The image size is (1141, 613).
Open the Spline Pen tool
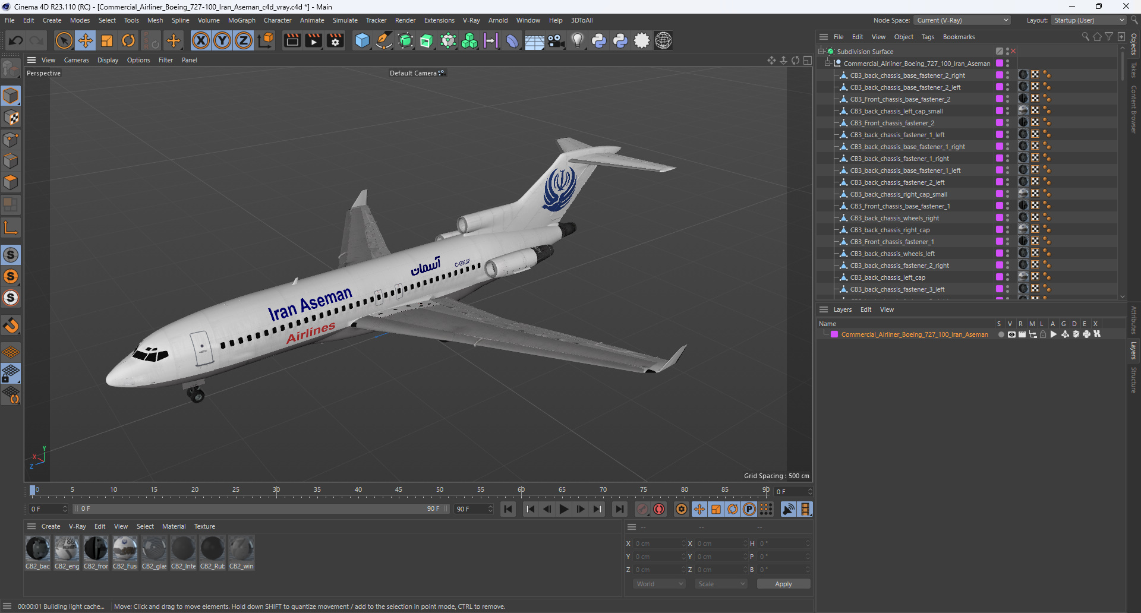384,40
